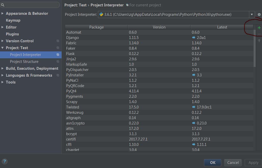Click the update arrow next to PyInstaller 3.3
This screenshot has height=168, width=262.
click(194, 75)
